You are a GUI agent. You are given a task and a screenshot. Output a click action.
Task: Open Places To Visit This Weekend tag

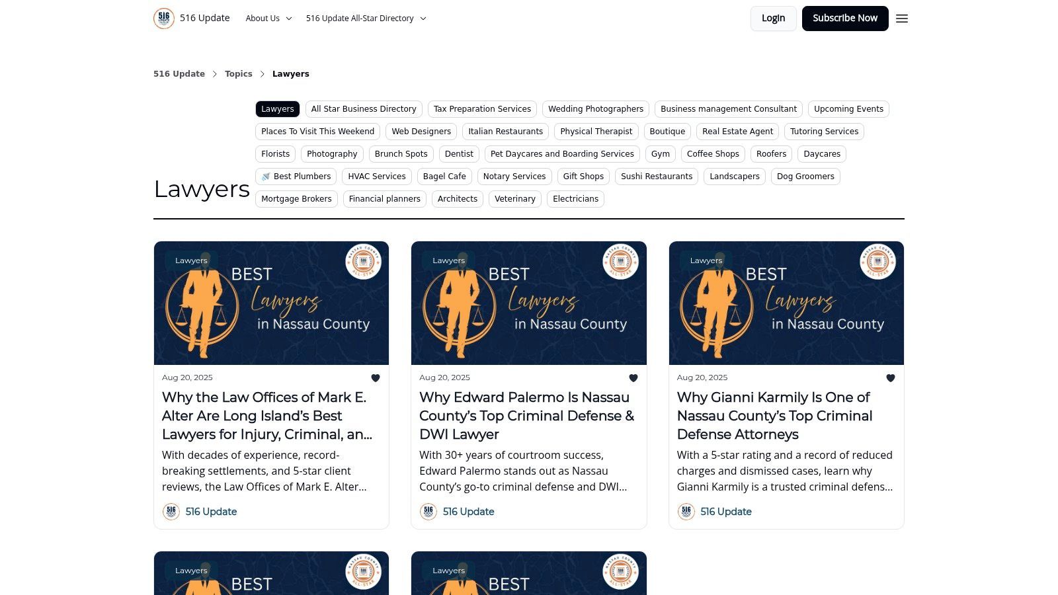pyautogui.click(x=317, y=132)
